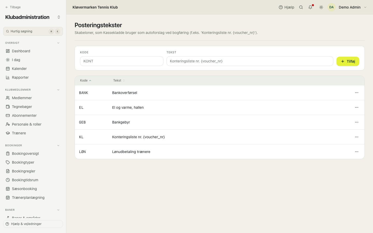Open notifications bell

(310, 7)
